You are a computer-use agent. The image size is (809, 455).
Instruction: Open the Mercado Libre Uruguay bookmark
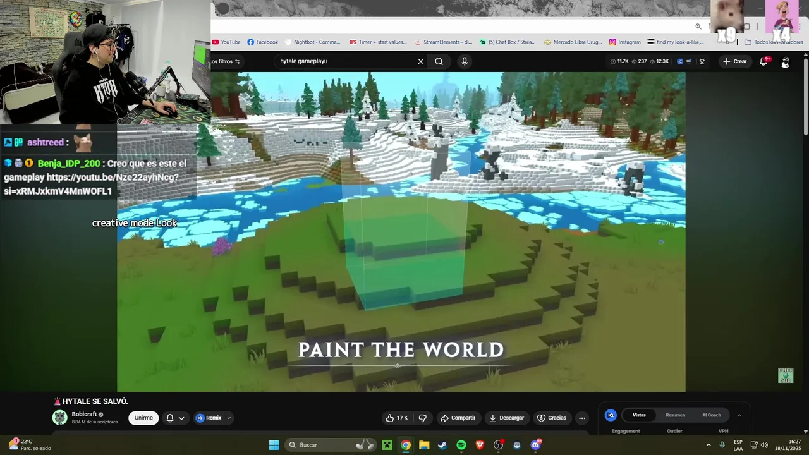tap(573, 42)
